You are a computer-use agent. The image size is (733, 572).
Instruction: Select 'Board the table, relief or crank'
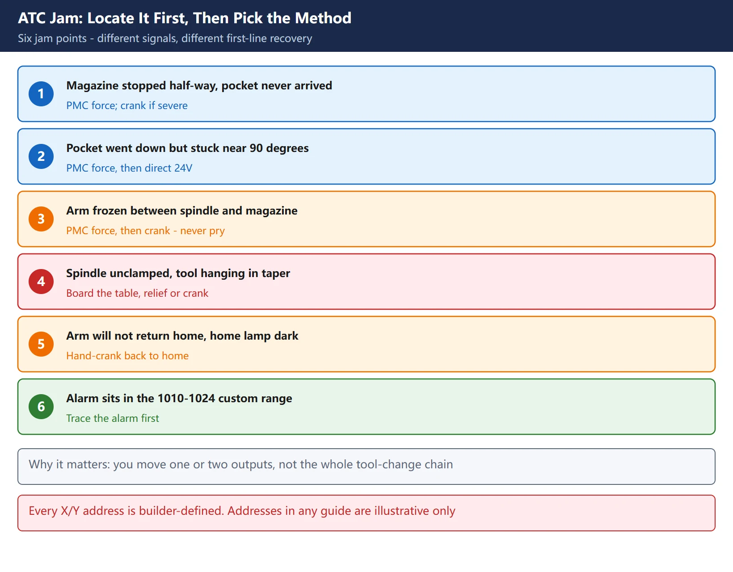137,293
